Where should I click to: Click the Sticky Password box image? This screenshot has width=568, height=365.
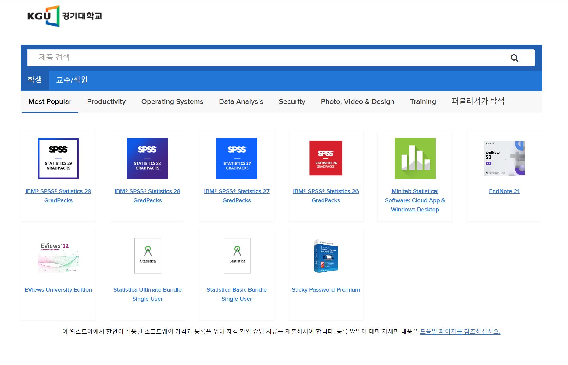click(x=326, y=256)
